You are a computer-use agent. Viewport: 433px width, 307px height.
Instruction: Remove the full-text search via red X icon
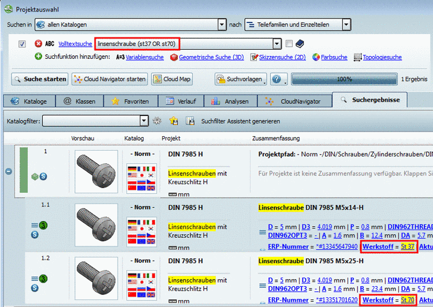38,44
